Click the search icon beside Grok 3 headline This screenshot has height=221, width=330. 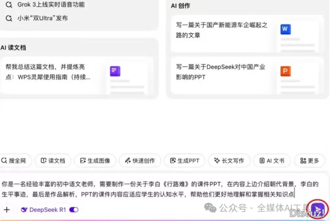(x=9, y=5)
